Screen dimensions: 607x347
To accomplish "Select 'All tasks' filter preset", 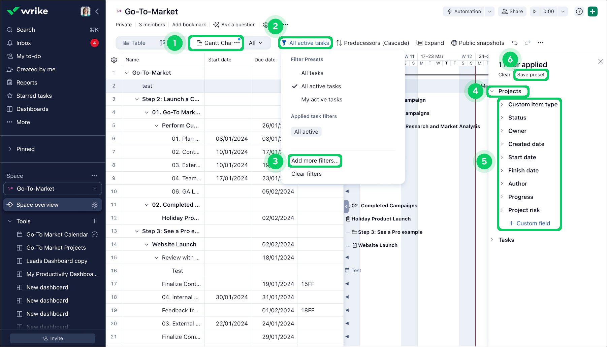I will [312, 73].
